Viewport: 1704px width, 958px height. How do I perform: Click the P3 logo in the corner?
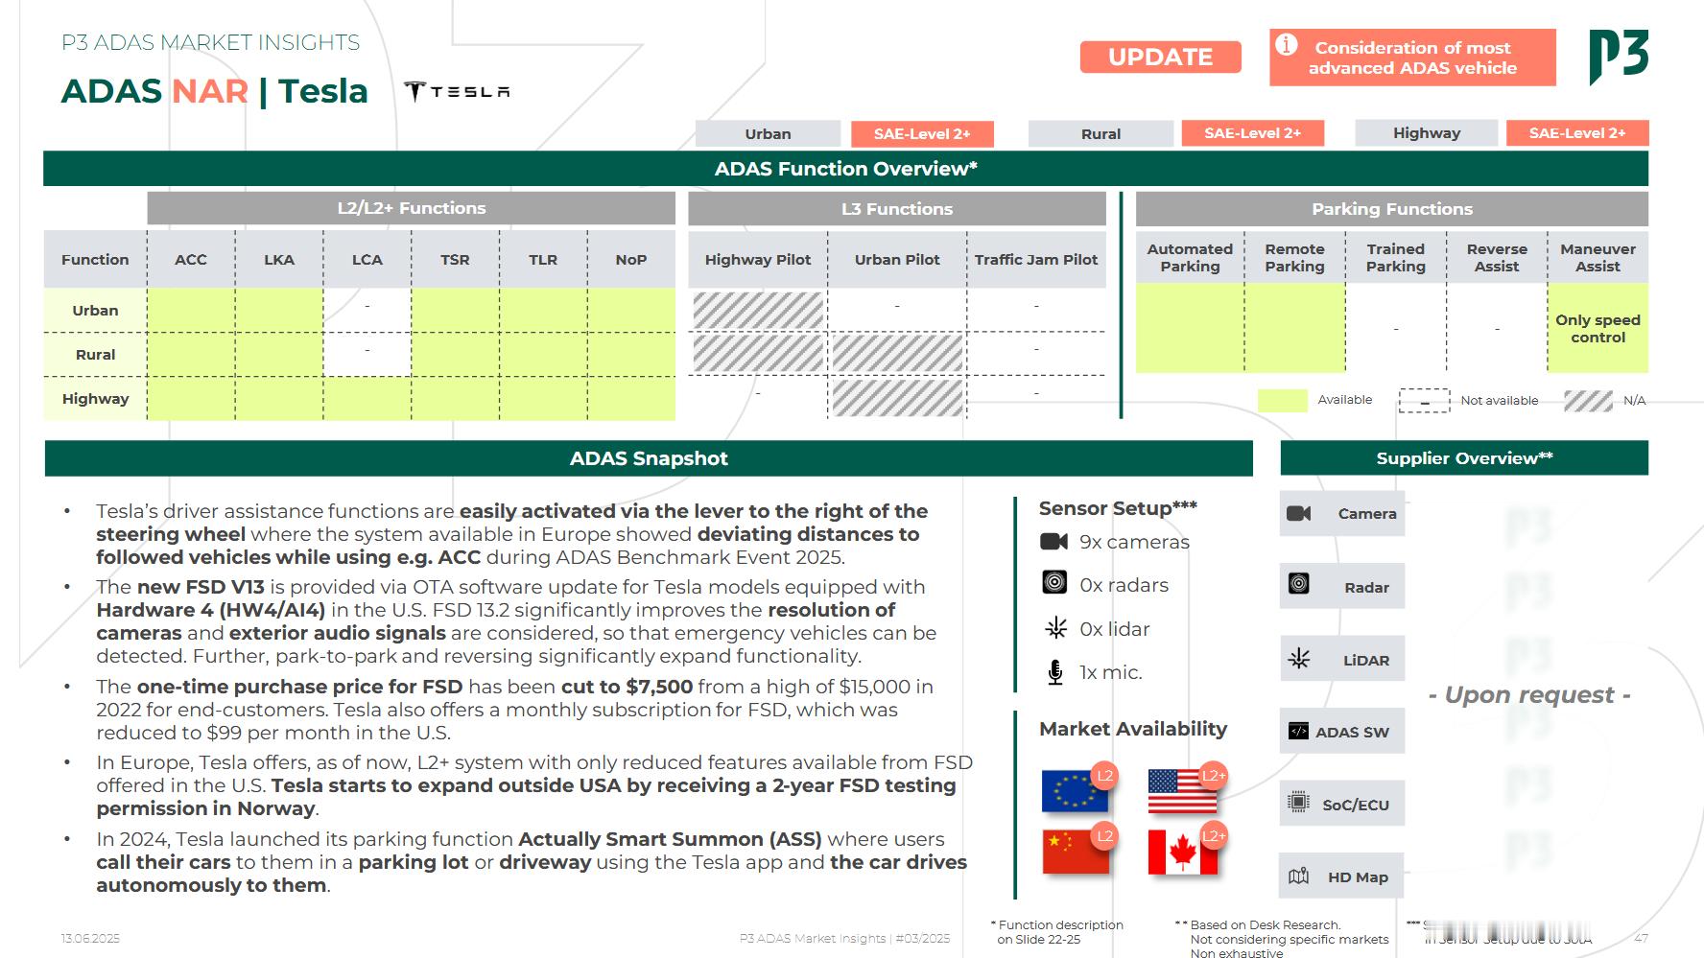tap(1619, 57)
